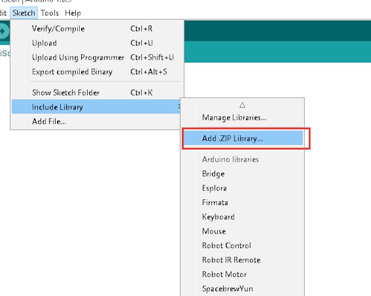Open the Help menu

[73, 13]
